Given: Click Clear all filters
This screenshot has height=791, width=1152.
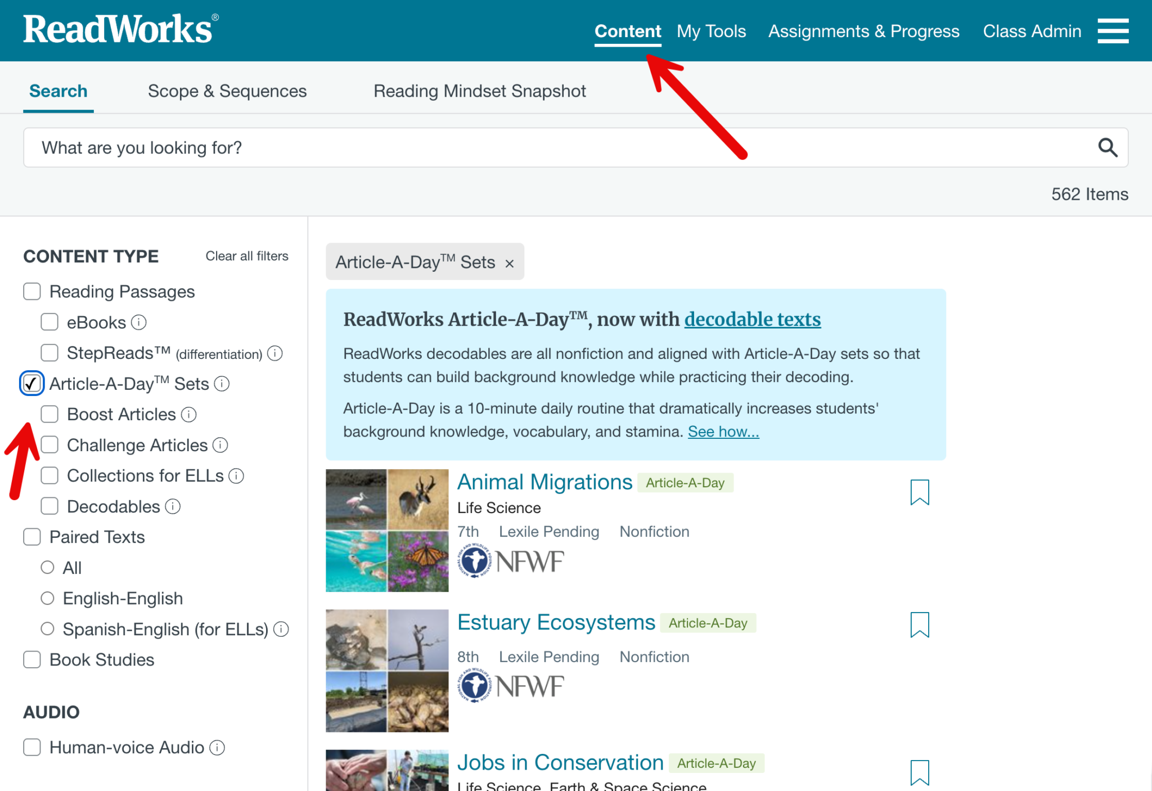Looking at the screenshot, I should (247, 256).
